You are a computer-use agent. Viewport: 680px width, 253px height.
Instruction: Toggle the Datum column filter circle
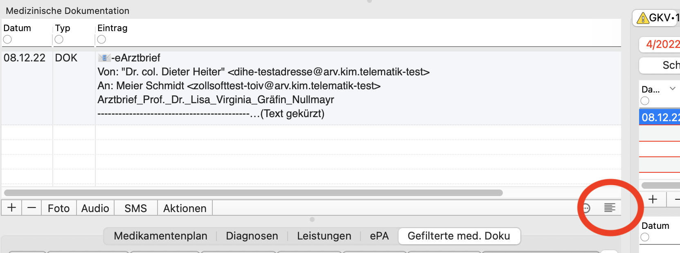click(x=7, y=40)
